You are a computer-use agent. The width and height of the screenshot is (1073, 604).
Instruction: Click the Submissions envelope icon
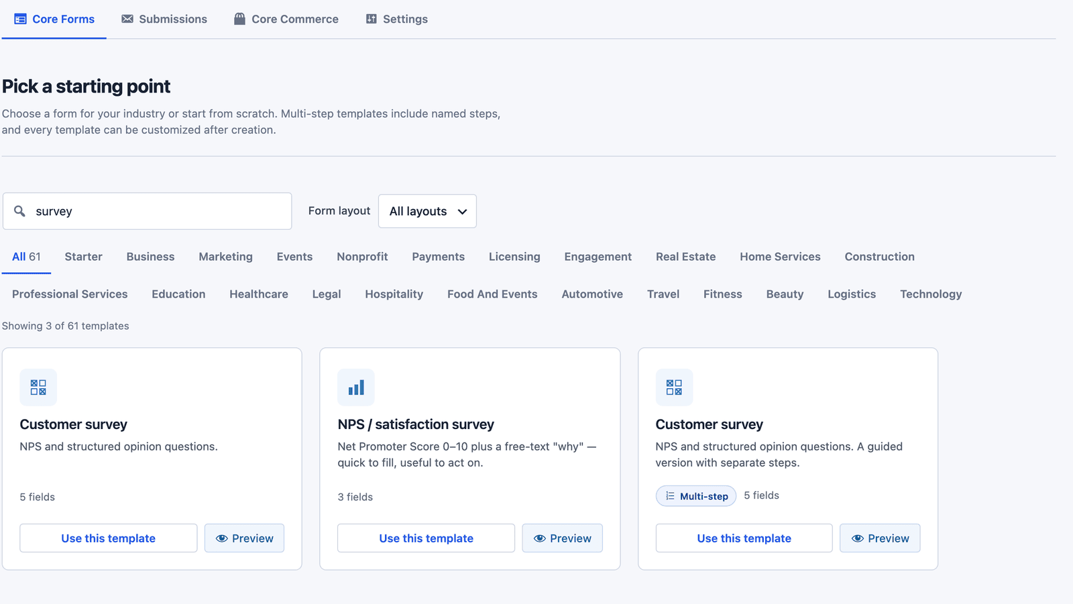point(127,19)
